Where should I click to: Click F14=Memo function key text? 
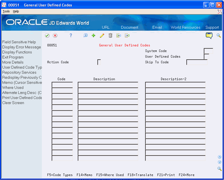(84, 175)
